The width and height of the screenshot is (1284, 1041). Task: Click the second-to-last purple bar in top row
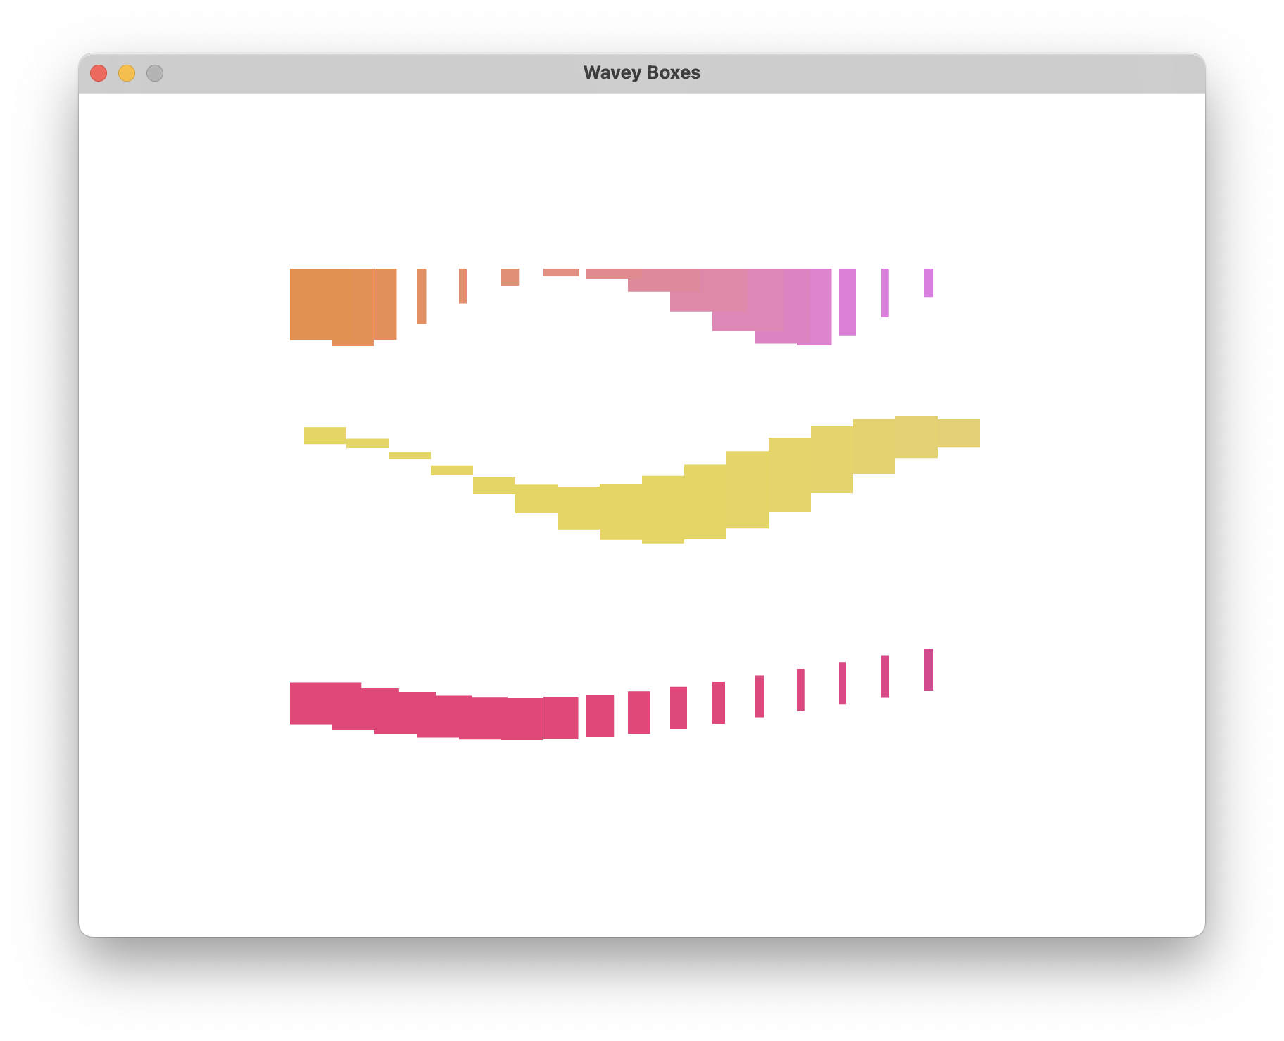point(885,293)
